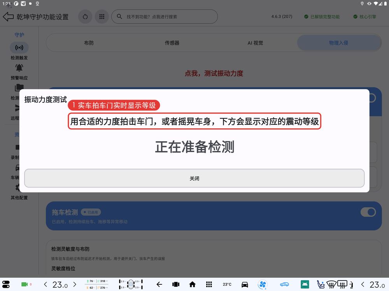
Task: Open the tire pressure car widget
Action: pyautogui.click(x=131, y=284)
